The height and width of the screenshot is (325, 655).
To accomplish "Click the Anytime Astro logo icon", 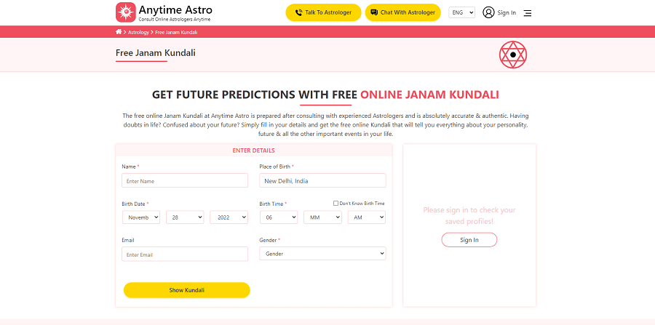I will click(126, 12).
